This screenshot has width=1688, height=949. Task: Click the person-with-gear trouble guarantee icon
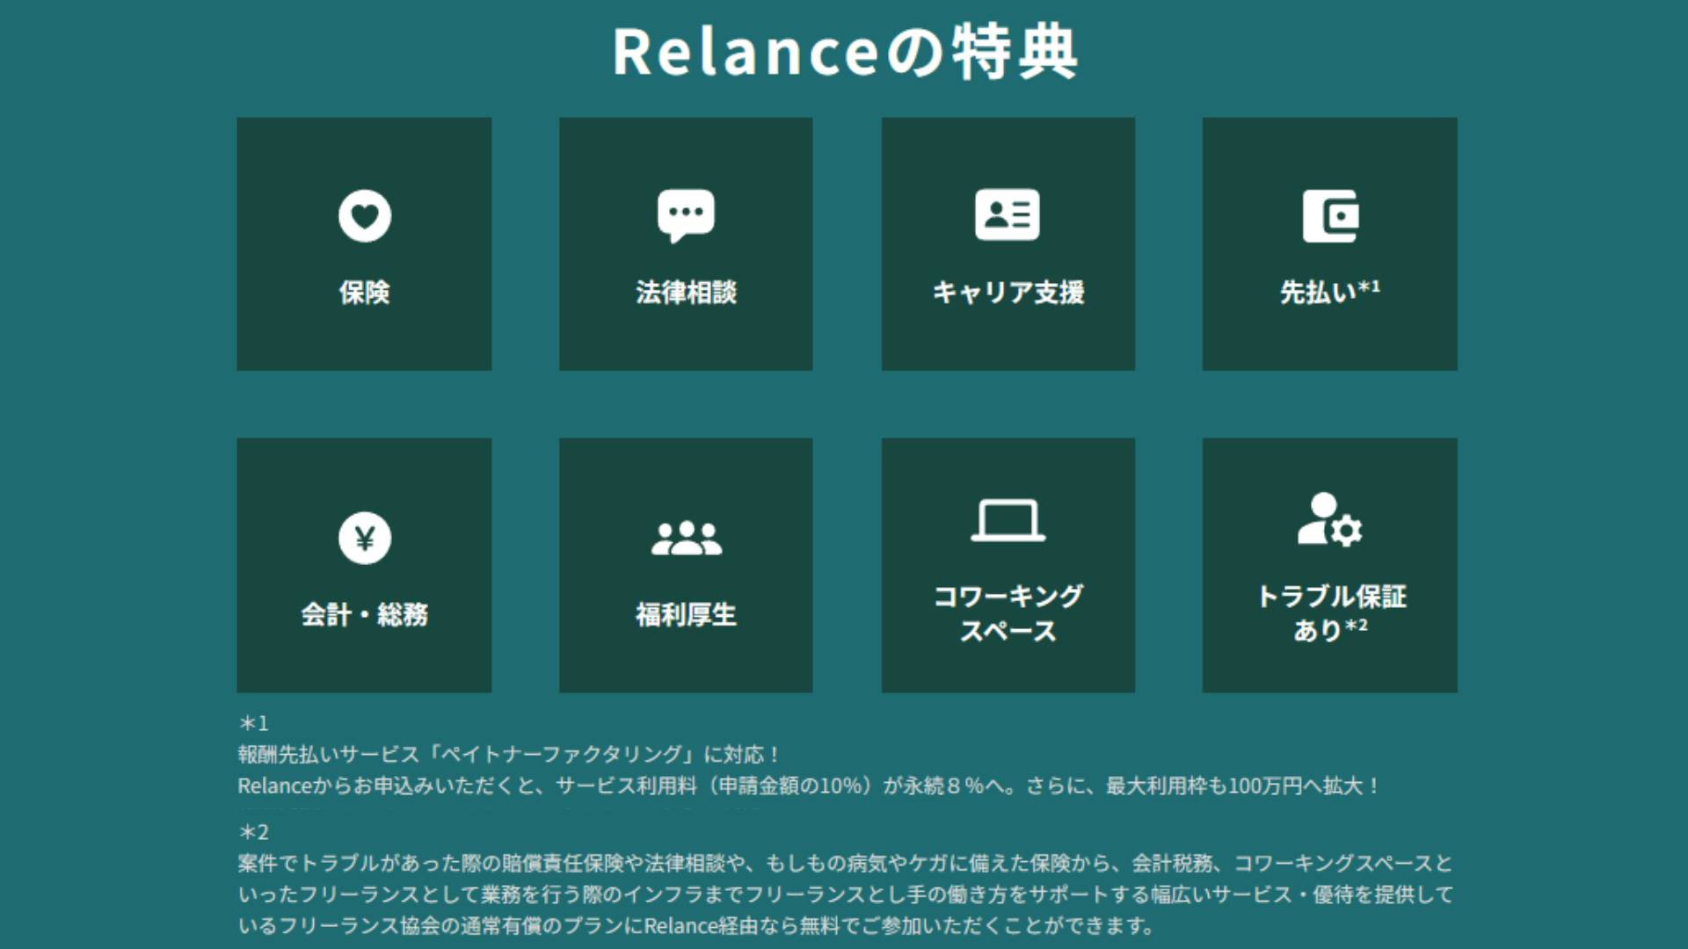tap(1329, 520)
